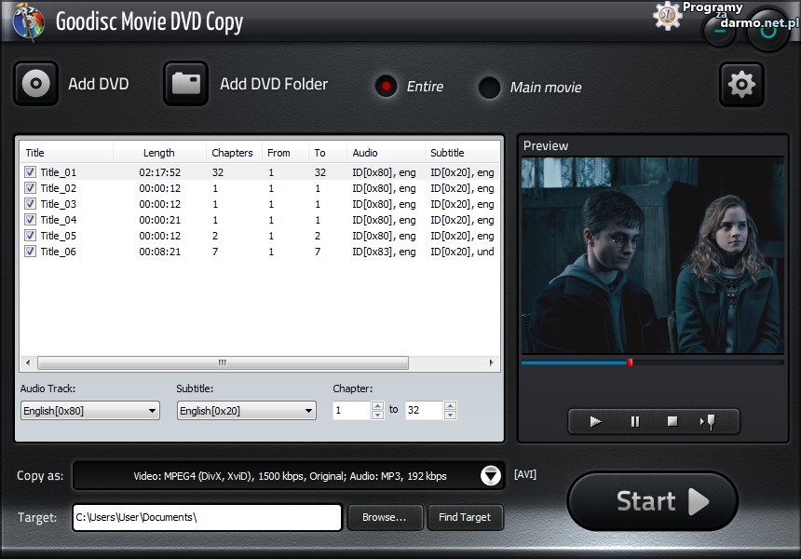Click the list scrollbar left arrow
Image resolution: width=801 pixels, height=559 pixels.
(x=28, y=362)
